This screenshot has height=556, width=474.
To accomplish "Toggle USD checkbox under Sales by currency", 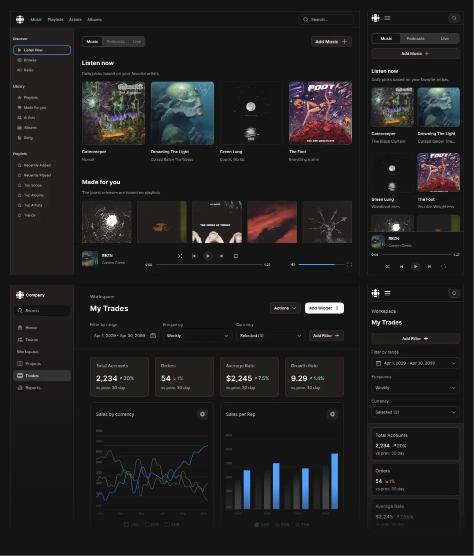I will click(126, 524).
